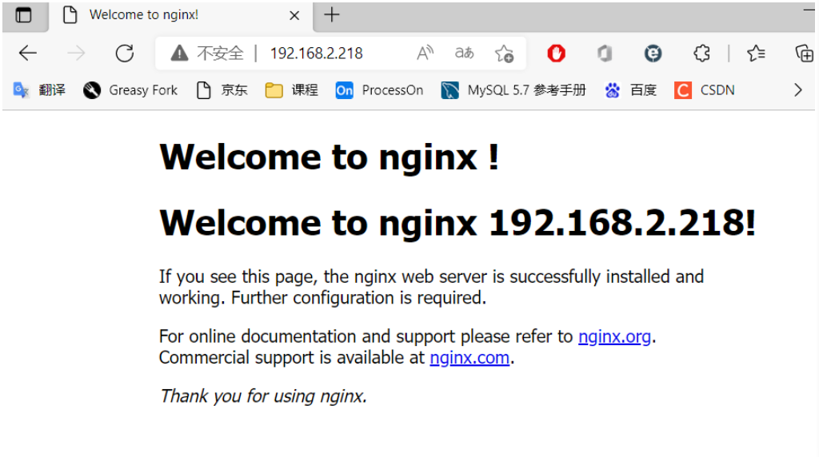Open the ProcessOn bookmark
819x457 pixels.
(x=379, y=90)
